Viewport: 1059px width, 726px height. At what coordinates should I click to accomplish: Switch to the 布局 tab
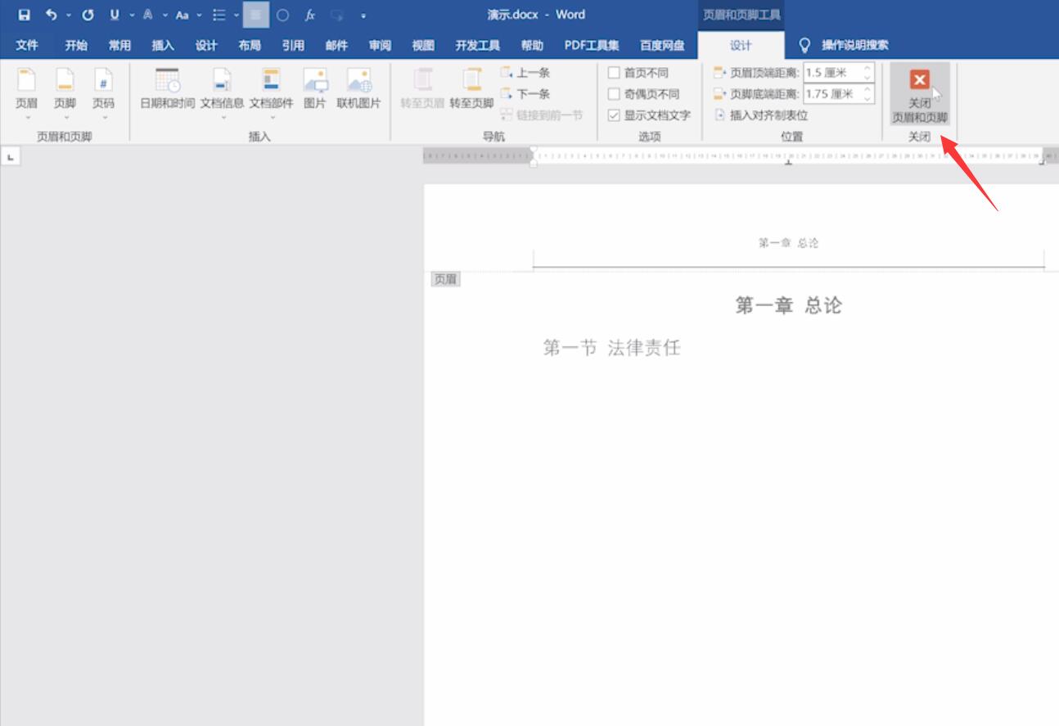point(250,45)
